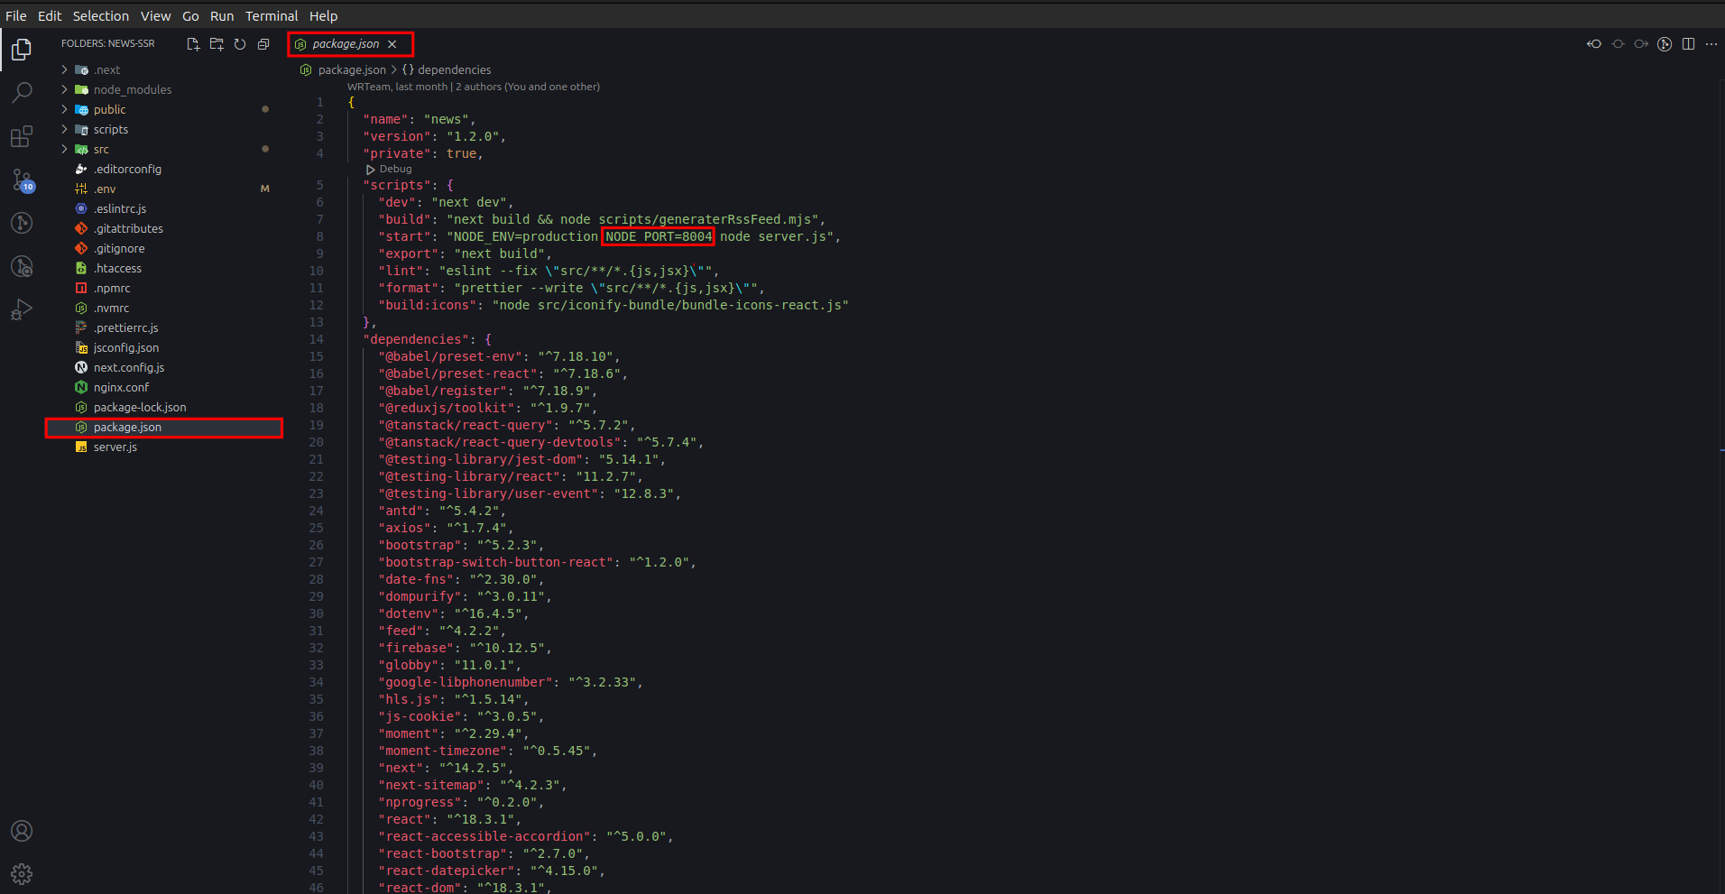The image size is (1725, 894).
Task: Open the Git Graph from the editor toolbar
Action: 1665,43
